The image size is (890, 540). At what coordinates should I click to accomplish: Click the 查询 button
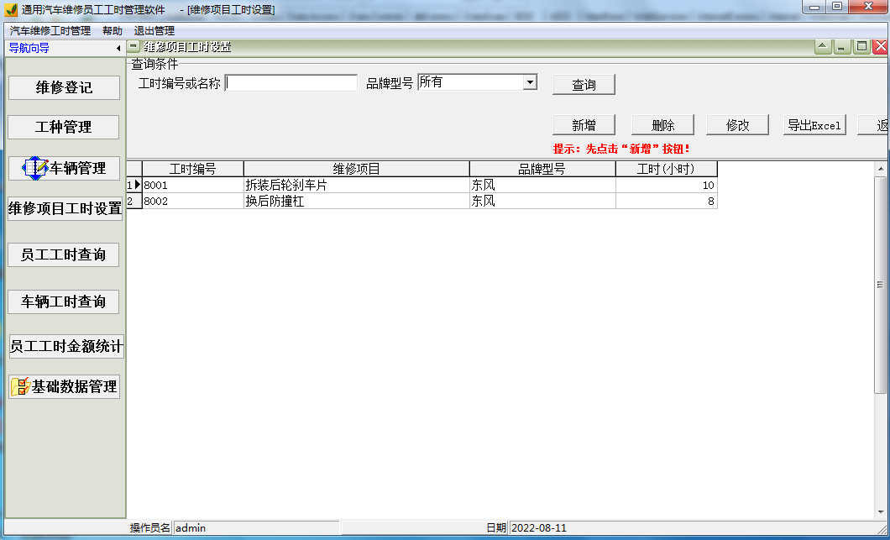click(584, 85)
